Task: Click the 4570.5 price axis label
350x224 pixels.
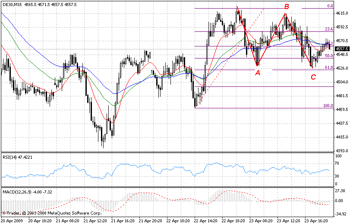Action: pyautogui.click(x=342, y=41)
